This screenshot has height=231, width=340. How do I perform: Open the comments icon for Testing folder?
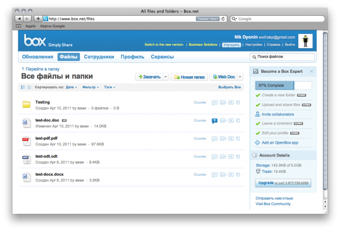[214, 103]
